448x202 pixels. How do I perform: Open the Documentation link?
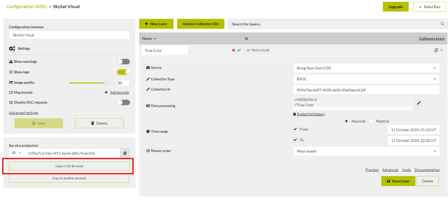pyautogui.click(x=427, y=170)
